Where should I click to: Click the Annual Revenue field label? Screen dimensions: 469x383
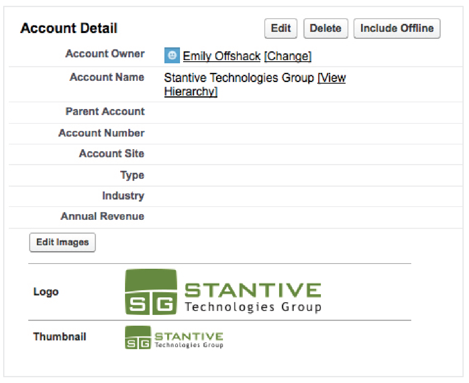click(x=102, y=217)
